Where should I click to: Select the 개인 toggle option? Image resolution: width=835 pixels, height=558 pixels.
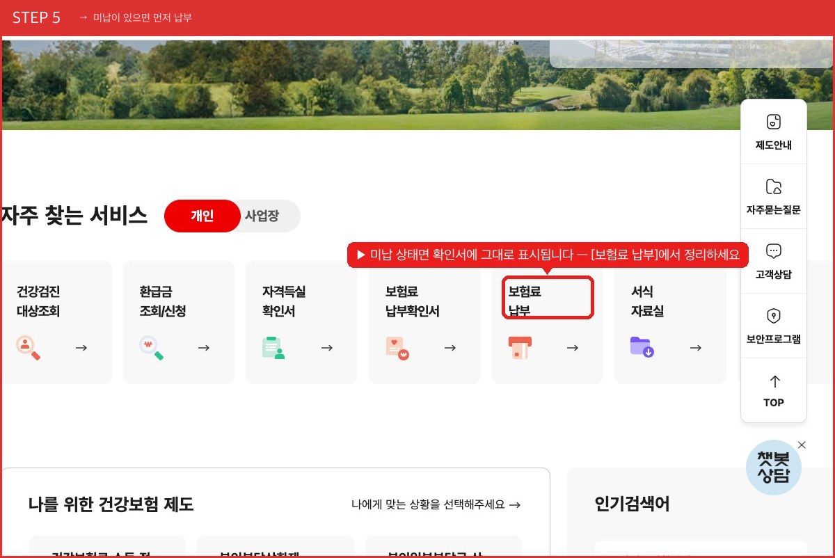pos(202,216)
